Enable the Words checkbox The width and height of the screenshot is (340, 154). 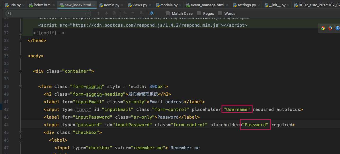click(220, 13)
